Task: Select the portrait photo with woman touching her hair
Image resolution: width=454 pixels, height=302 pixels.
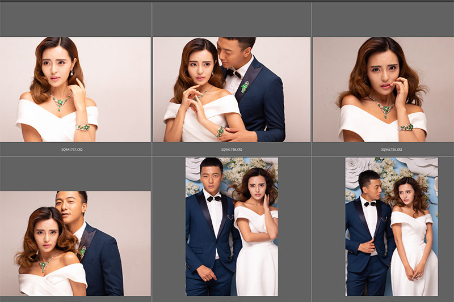Action: (232, 227)
